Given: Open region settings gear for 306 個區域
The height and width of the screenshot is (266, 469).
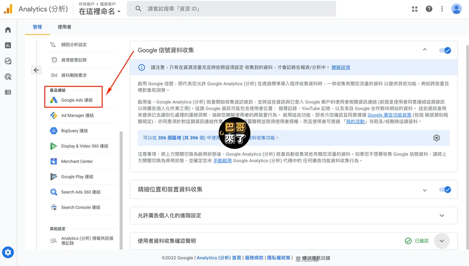Looking at the screenshot, I should point(437,138).
